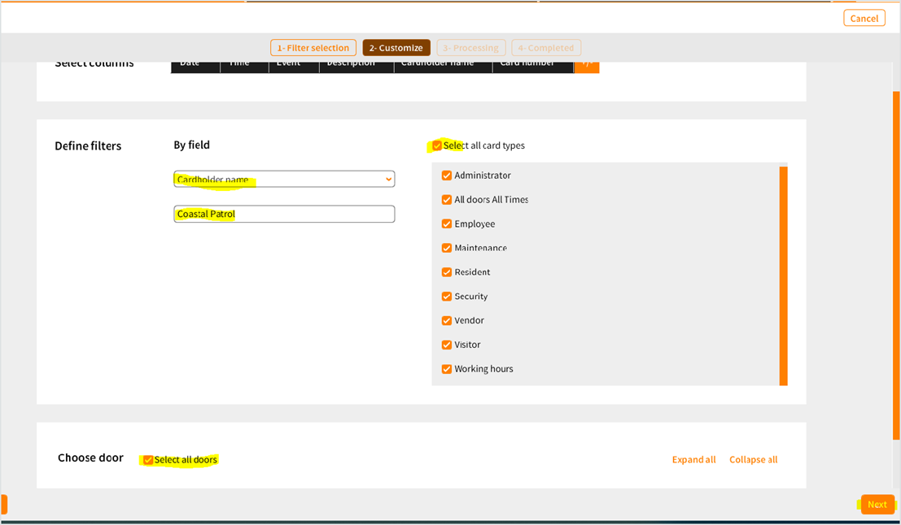Uncheck the Visitor card type
The height and width of the screenshot is (525, 901).
point(447,345)
